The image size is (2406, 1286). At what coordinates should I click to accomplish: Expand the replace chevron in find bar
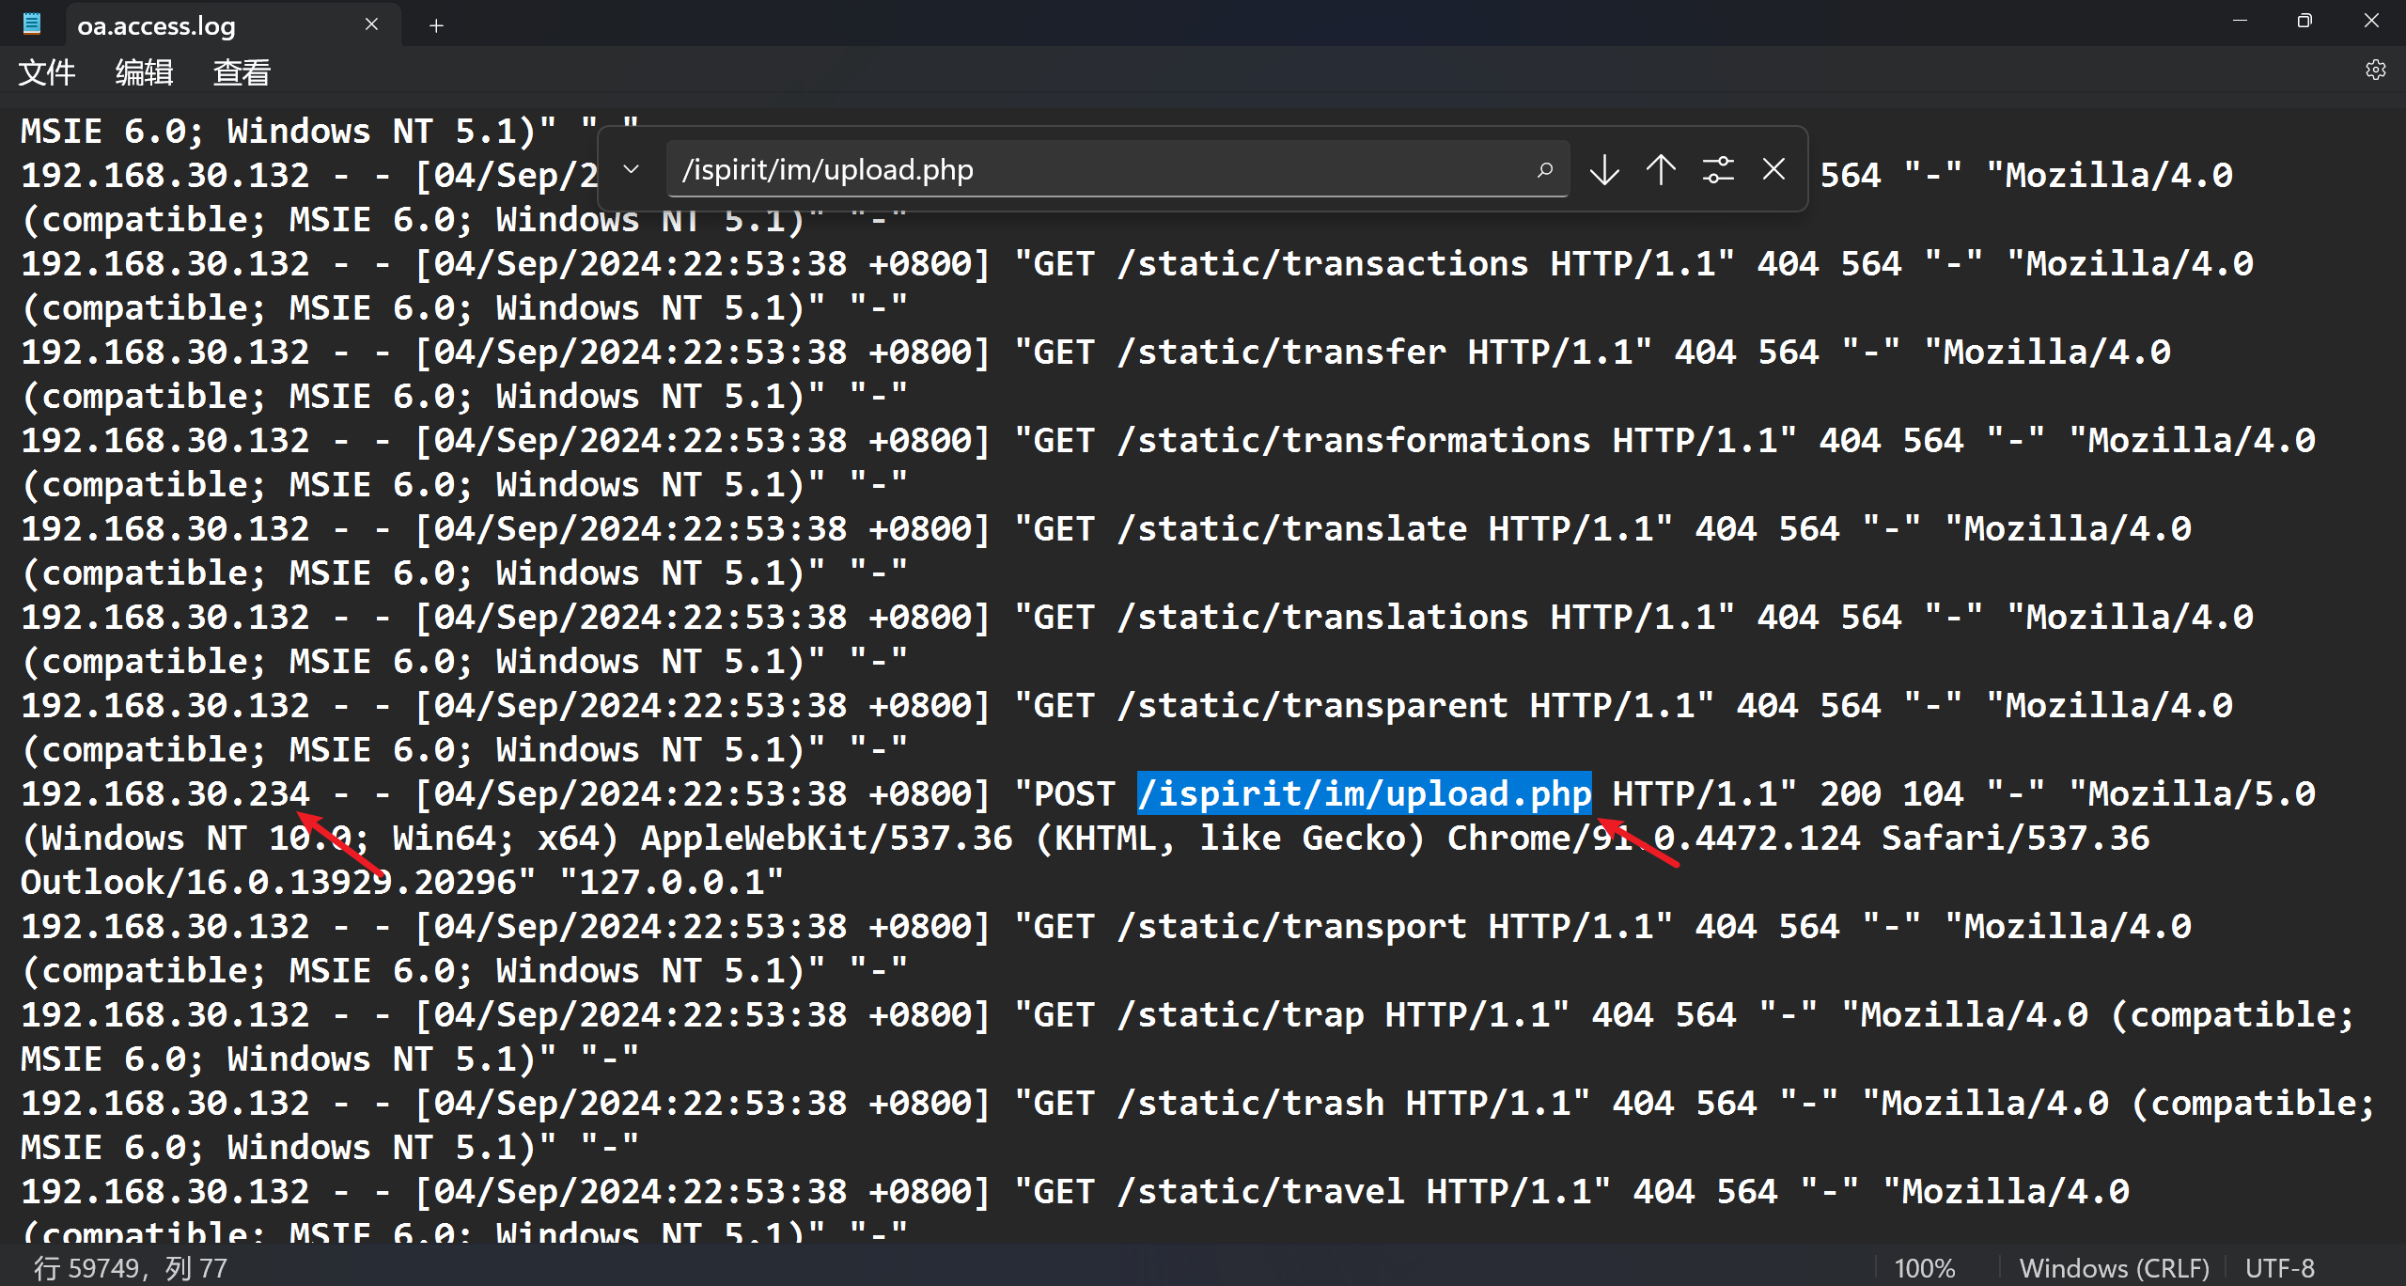click(632, 170)
